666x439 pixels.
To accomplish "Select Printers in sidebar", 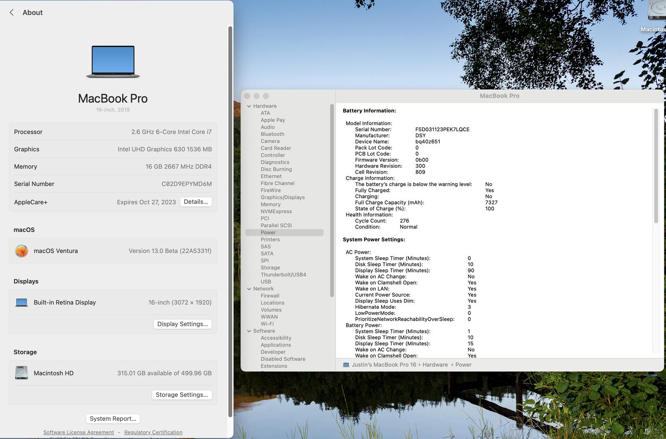I will tap(270, 239).
